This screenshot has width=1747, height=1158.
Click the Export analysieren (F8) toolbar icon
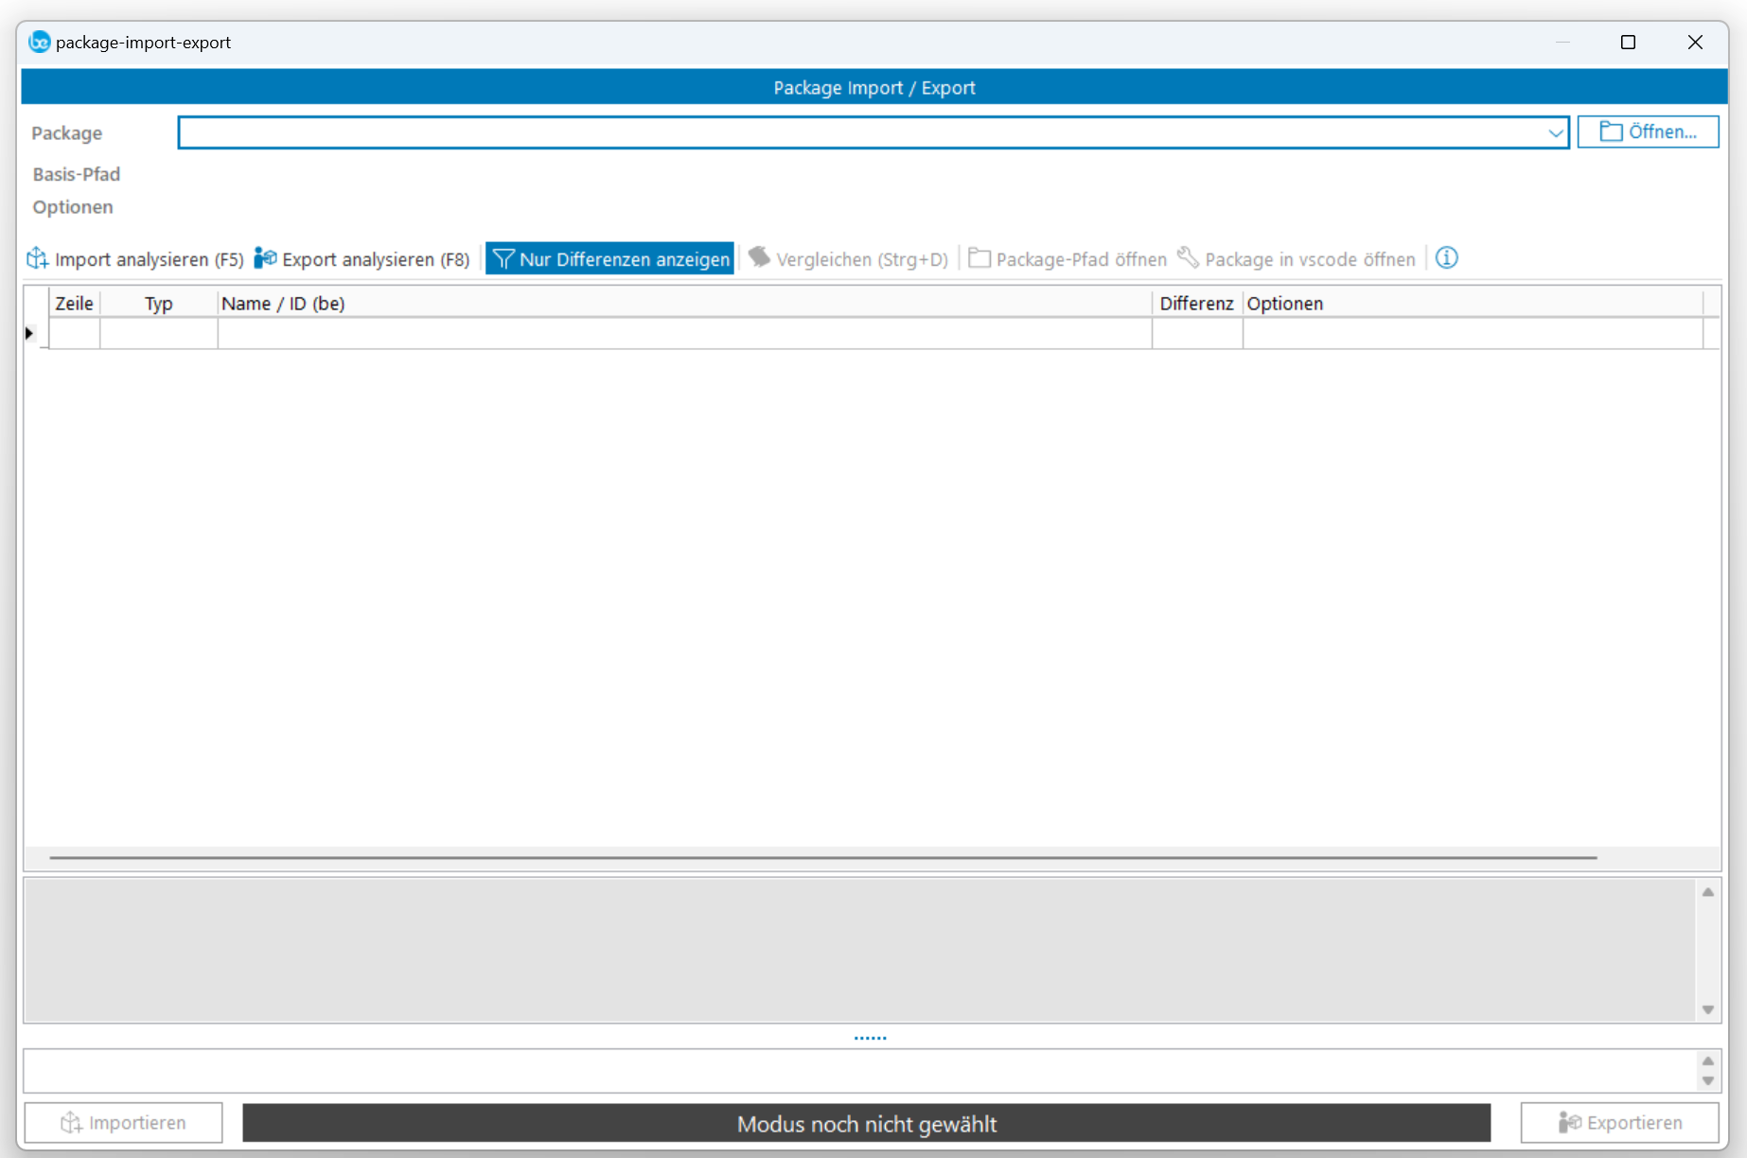pyautogui.click(x=266, y=258)
